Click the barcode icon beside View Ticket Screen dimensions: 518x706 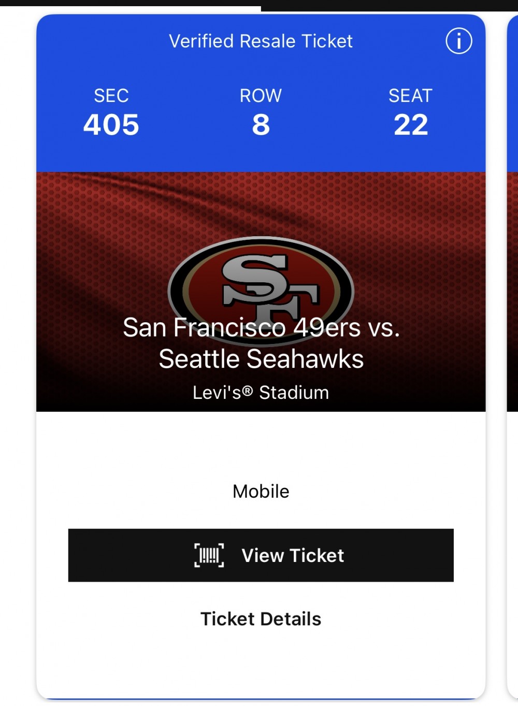coord(209,555)
